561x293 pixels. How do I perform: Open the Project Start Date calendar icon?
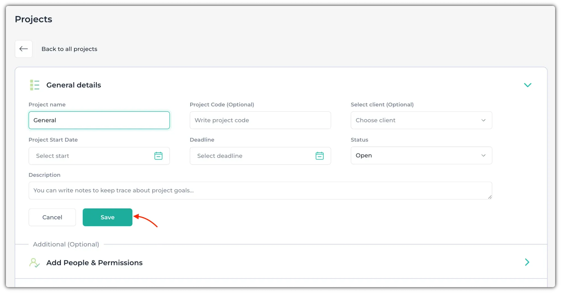click(158, 156)
